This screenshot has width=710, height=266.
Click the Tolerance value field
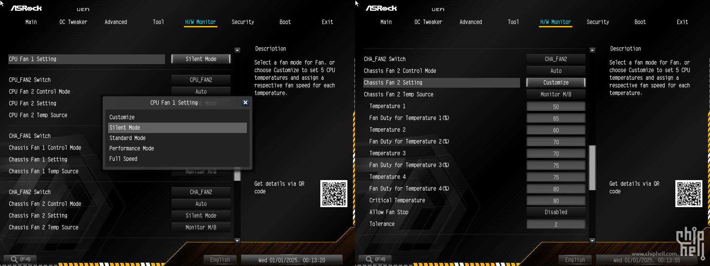pos(556,224)
